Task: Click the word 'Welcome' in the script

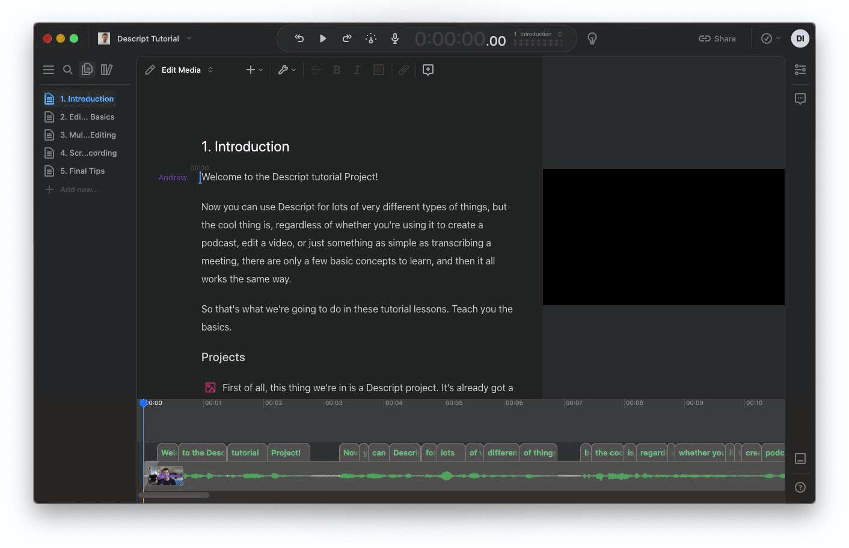Action: [221, 177]
